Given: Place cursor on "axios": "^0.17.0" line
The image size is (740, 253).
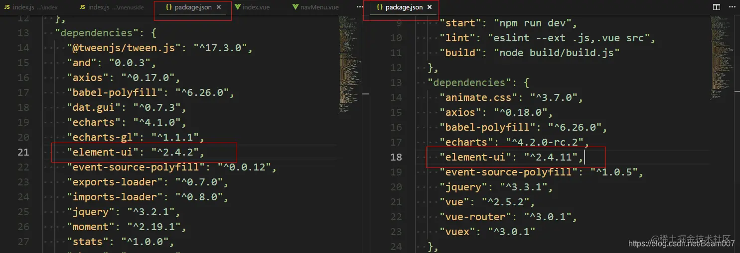Looking at the screenshot, I should click(x=123, y=78).
